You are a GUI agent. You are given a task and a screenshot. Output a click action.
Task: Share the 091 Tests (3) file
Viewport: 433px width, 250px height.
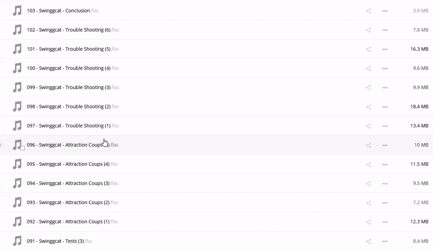tap(368, 241)
